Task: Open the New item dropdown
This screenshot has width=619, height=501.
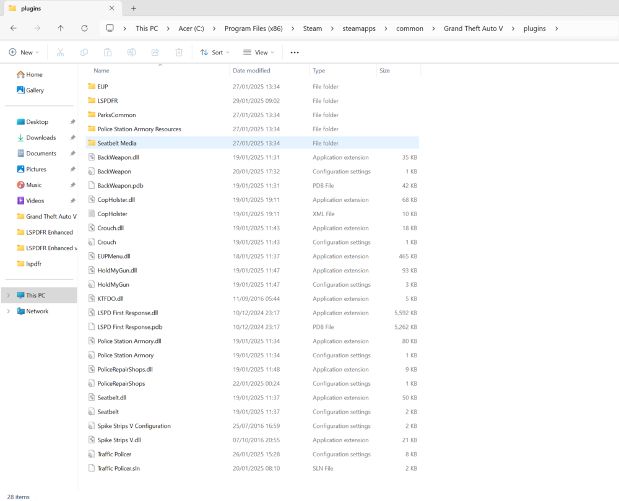Action: point(24,53)
